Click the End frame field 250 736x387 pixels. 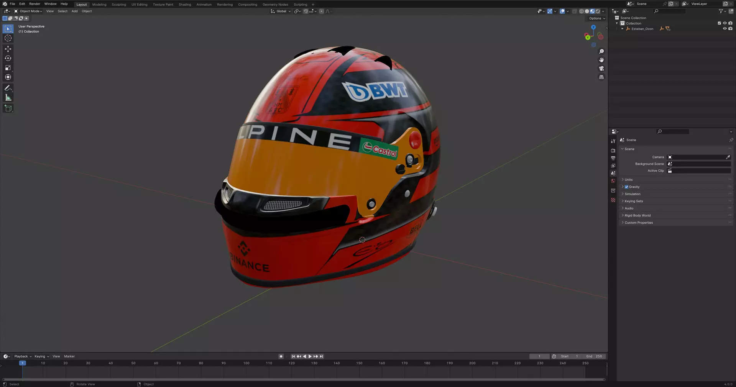[x=594, y=356]
